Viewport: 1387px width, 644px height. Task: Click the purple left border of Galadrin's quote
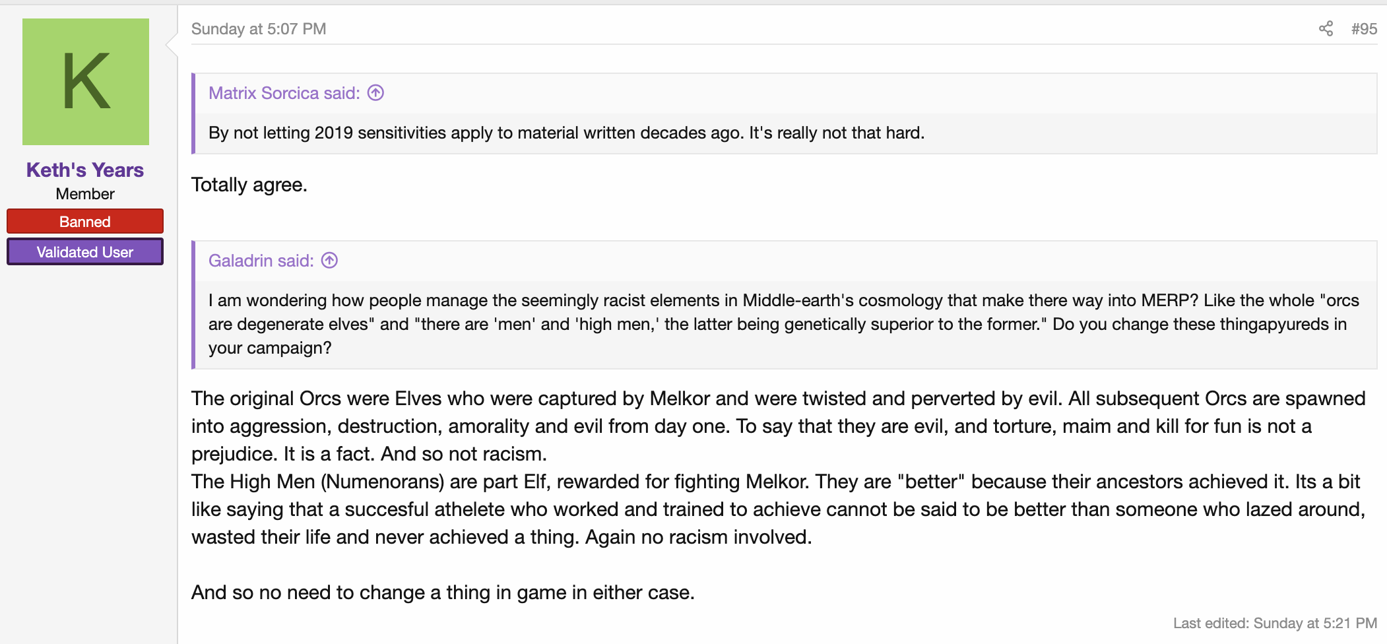(193, 305)
